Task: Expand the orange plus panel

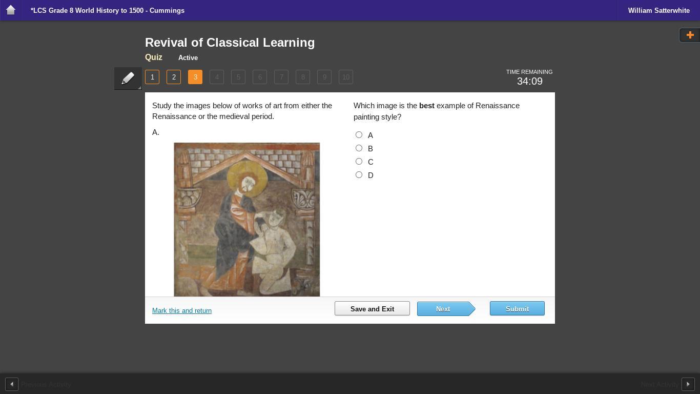Action: [x=690, y=35]
